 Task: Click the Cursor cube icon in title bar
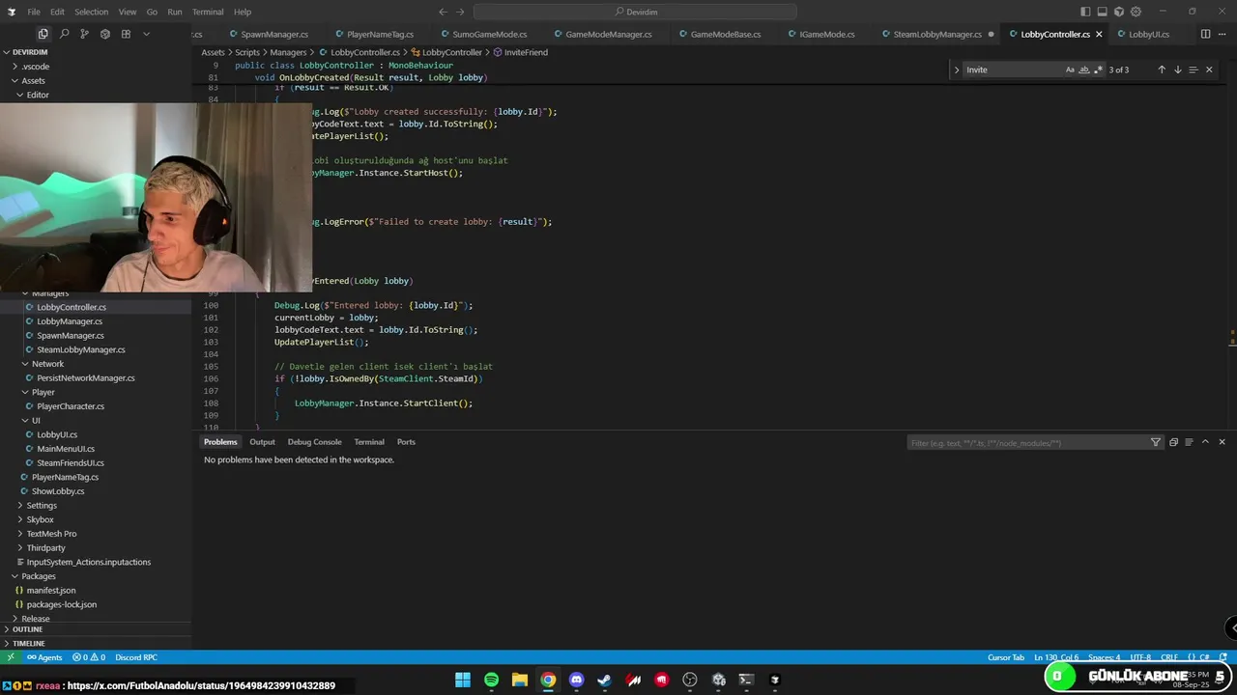pos(1119,12)
